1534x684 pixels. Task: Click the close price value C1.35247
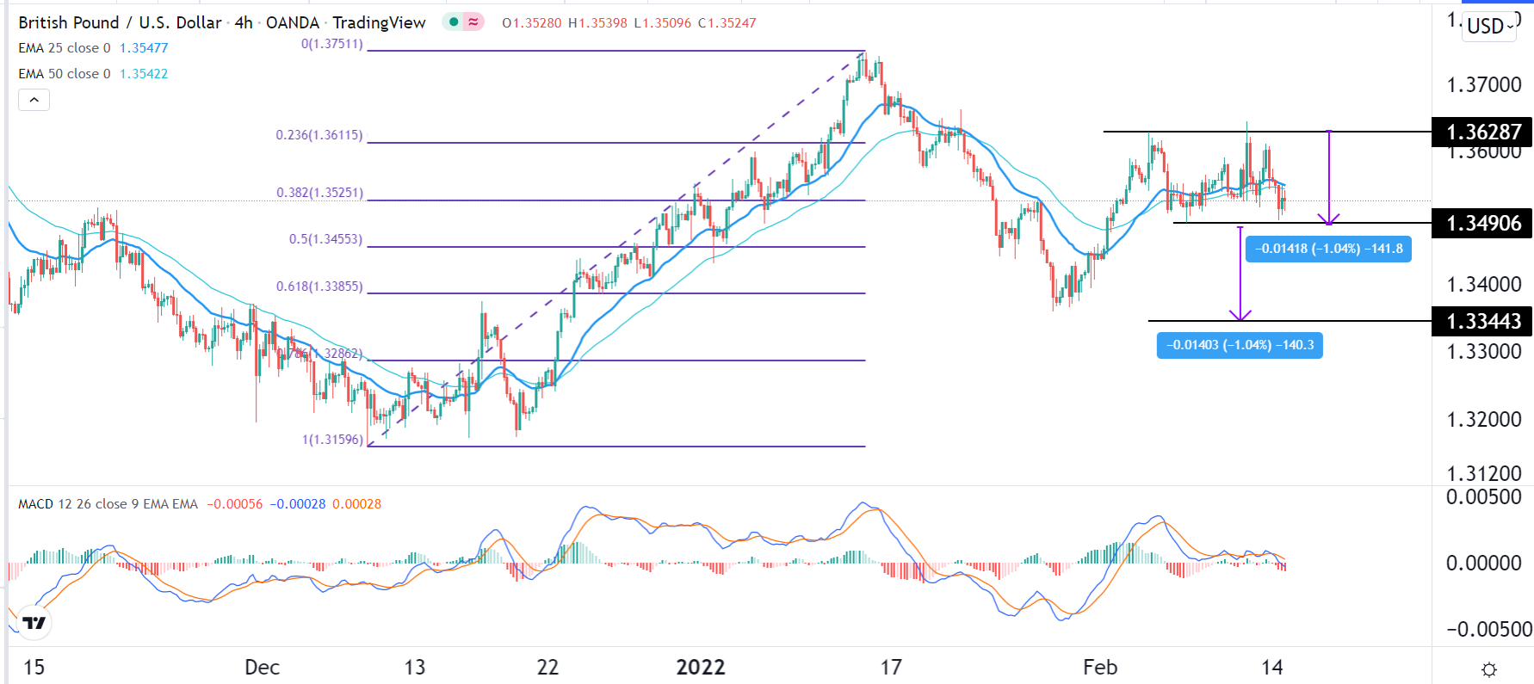[x=727, y=23]
